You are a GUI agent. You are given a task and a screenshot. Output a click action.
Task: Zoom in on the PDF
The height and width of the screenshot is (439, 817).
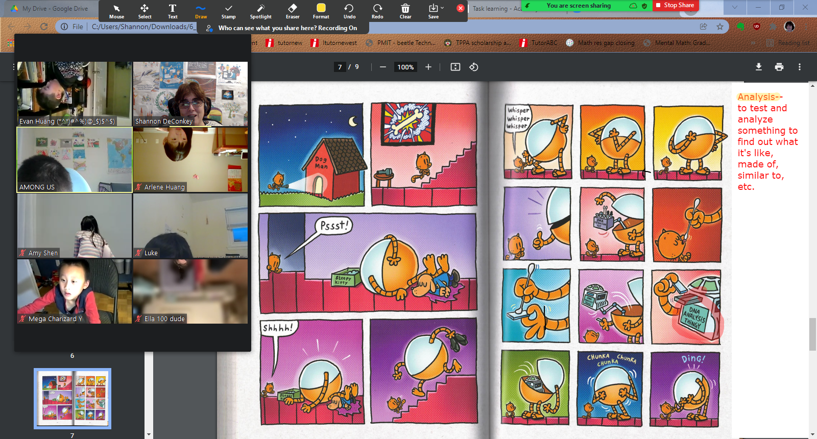tap(428, 67)
